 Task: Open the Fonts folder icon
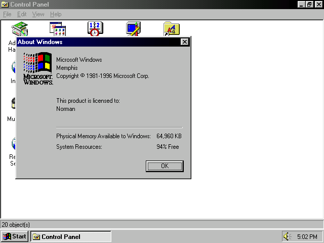coord(171,29)
